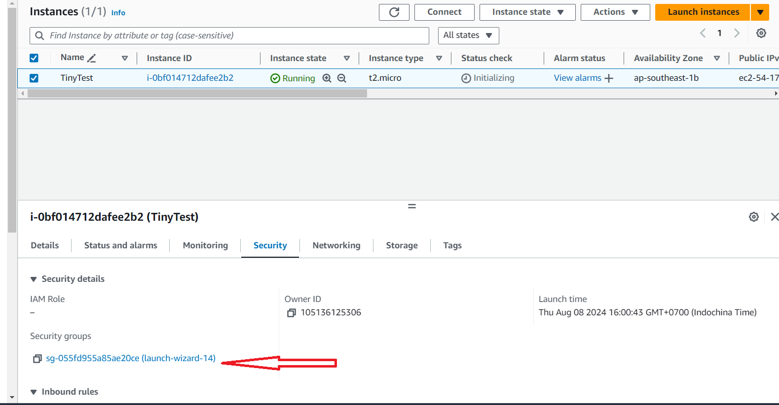The width and height of the screenshot is (779, 405).
Task: Collapse the Security details section
Action: pyautogui.click(x=34, y=279)
